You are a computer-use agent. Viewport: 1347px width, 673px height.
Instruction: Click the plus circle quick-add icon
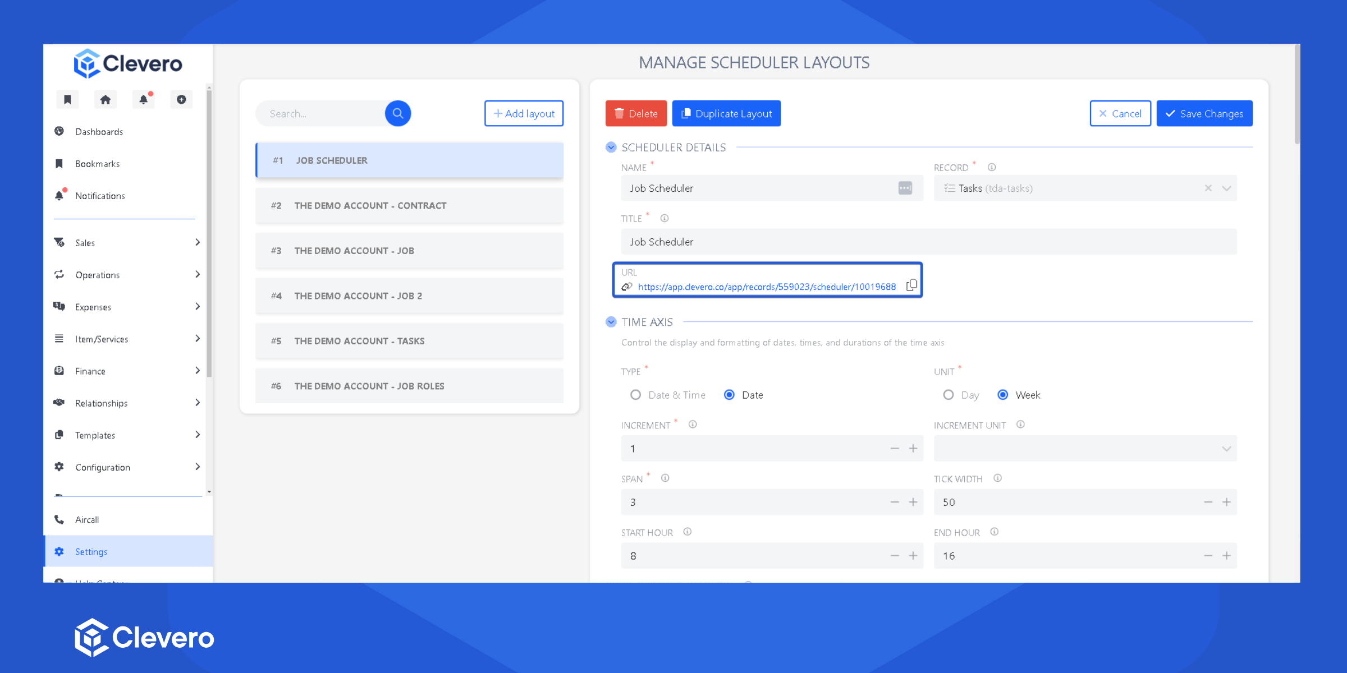(181, 99)
